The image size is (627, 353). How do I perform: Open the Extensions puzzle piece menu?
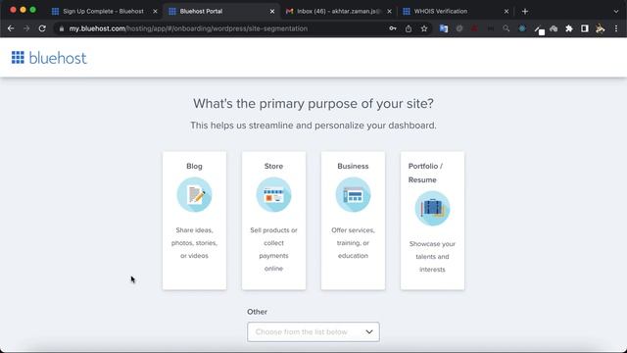pyautogui.click(x=569, y=28)
